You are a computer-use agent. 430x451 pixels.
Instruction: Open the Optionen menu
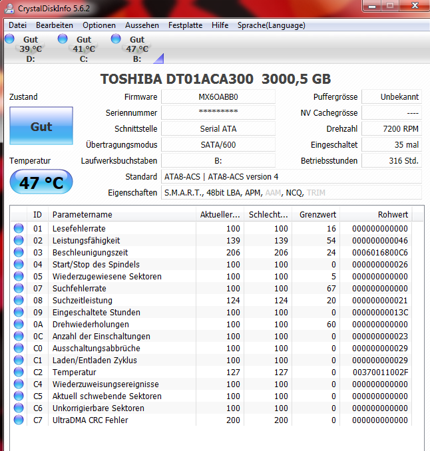[99, 25]
